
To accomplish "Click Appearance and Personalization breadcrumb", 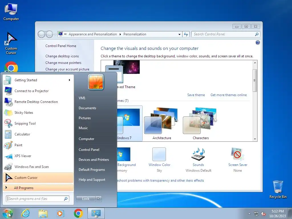I will coord(93,34).
